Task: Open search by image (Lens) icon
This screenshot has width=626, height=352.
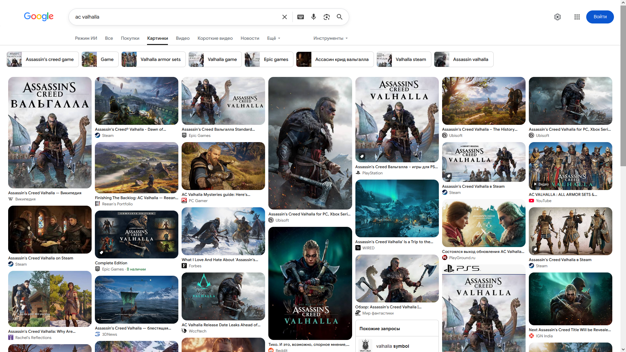Action: 327,17
